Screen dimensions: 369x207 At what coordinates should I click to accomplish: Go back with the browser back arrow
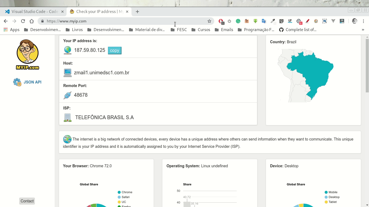[6, 21]
